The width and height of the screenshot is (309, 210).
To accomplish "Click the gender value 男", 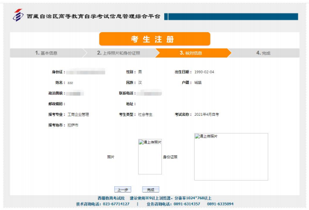I will pos(140,72).
